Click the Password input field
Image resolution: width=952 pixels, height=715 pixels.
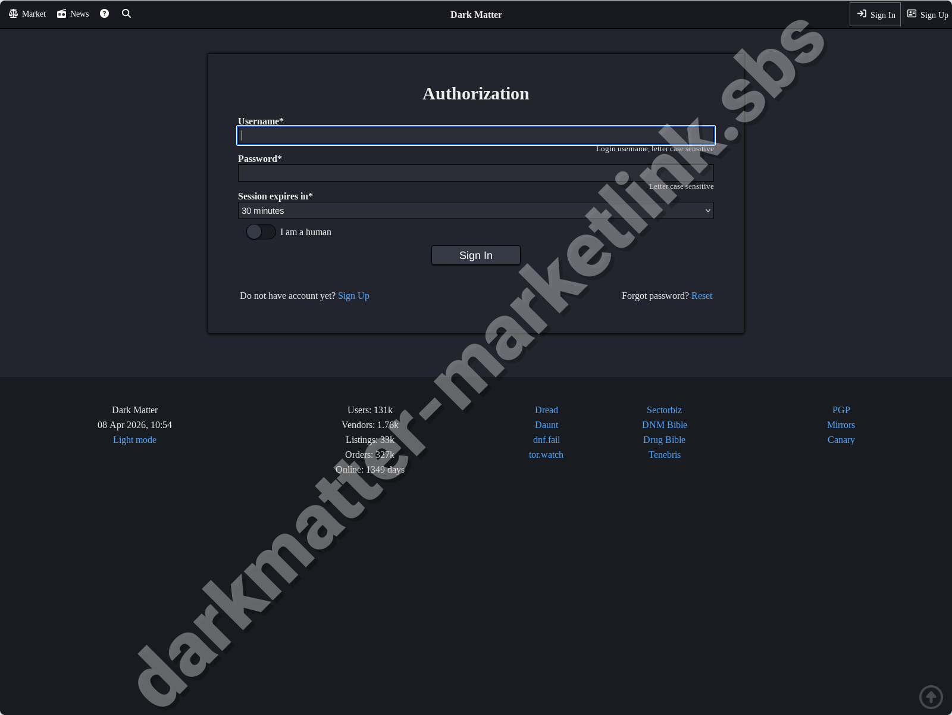(x=475, y=173)
